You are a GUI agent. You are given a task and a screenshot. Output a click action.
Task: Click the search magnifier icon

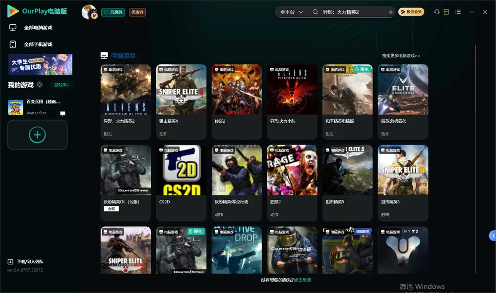point(315,12)
